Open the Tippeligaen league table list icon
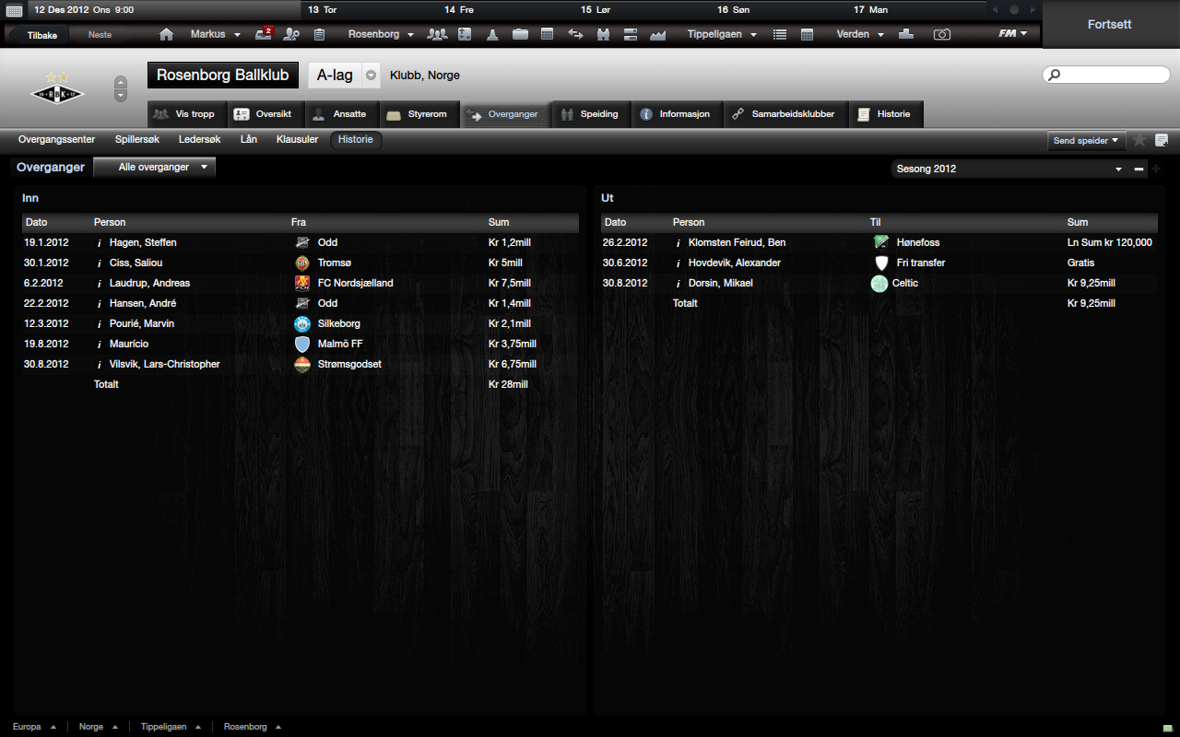1180x737 pixels. pyautogui.click(x=780, y=34)
